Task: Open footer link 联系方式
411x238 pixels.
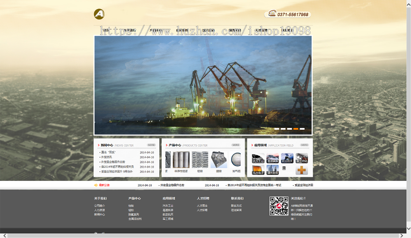Action: coord(237,206)
